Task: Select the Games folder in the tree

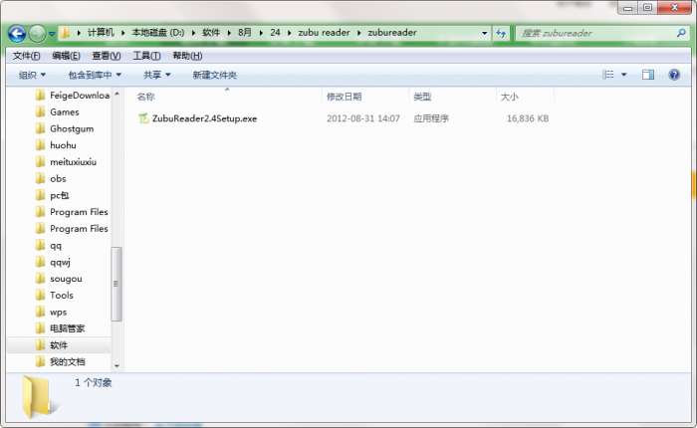Action: (65, 112)
